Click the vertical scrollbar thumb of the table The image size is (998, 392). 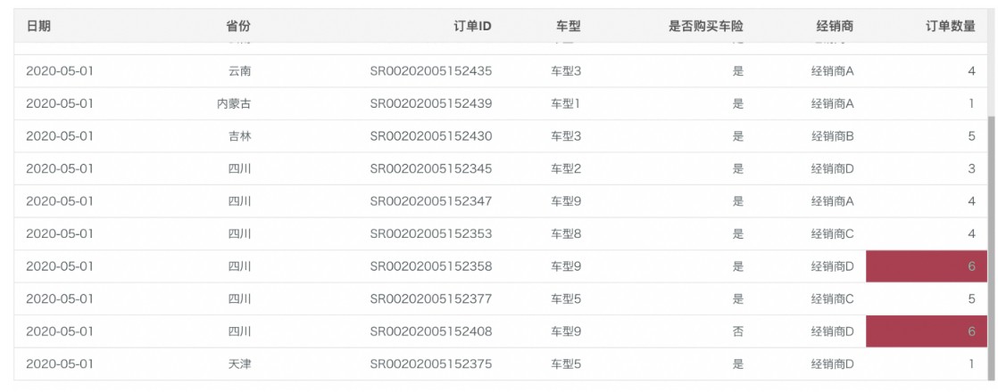[x=990, y=248]
